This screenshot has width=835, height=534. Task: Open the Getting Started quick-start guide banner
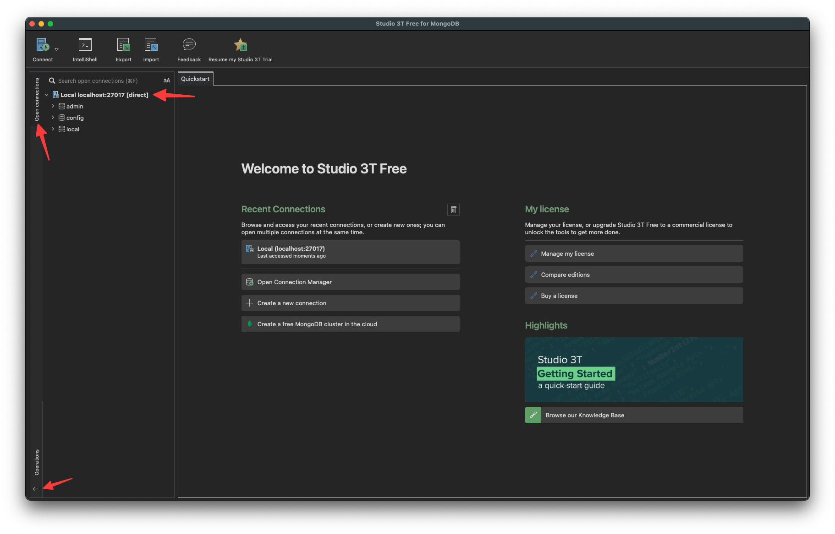(634, 370)
